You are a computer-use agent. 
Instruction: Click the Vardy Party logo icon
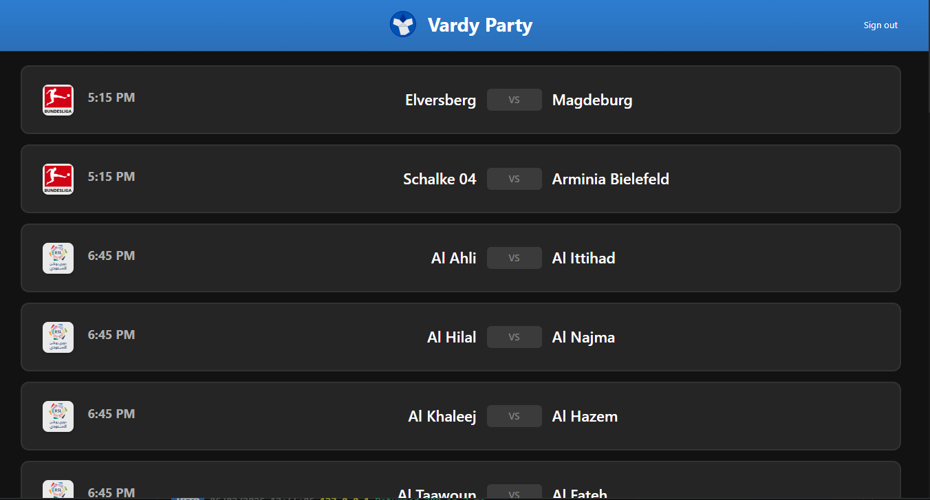[403, 25]
